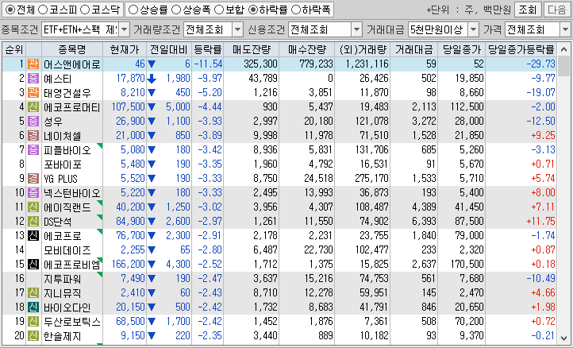Click the 경 badge beside 네이처셀

point(33,135)
